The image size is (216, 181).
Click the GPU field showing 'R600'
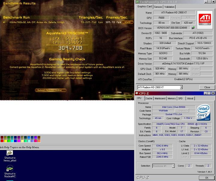pyautogui.click(x=161, y=18)
